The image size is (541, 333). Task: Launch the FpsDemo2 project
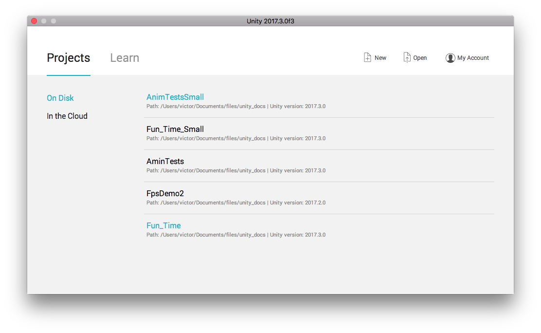point(165,193)
